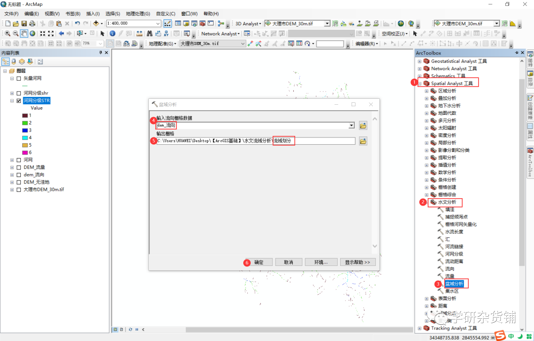Uncheck the 河网分级STR layer
Screen dimensions: 534x341
point(19,100)
